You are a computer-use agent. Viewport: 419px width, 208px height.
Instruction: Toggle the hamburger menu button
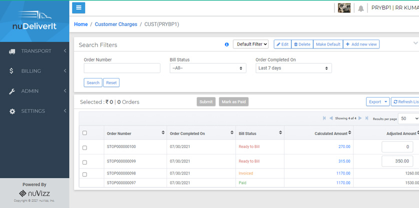(x=78, y=8)
